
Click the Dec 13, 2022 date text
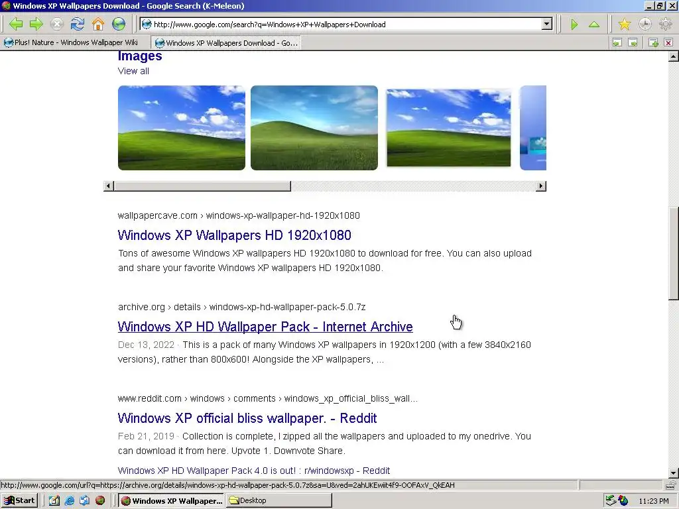point(146,345)
